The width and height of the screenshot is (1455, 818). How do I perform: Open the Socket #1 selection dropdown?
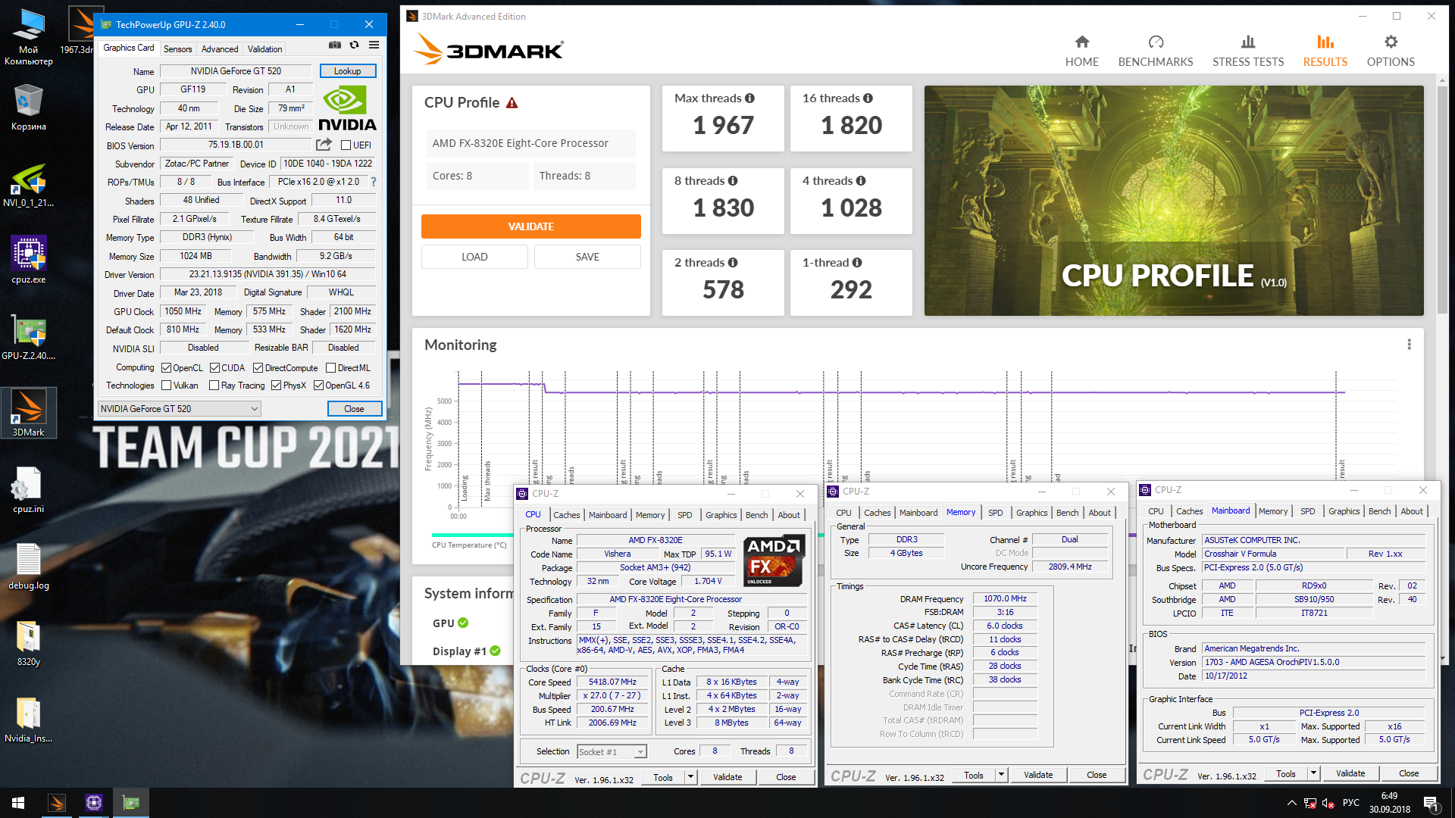612,752
